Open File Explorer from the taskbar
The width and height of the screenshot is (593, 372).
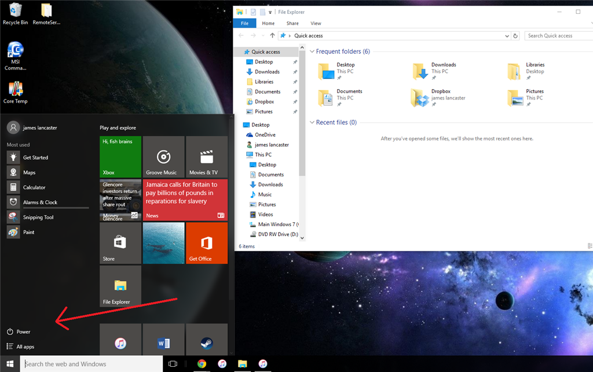(243, 364)
